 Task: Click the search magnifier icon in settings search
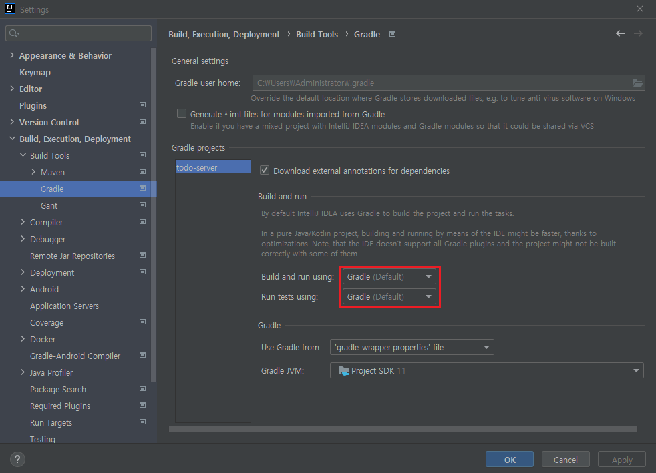[14, 33]
